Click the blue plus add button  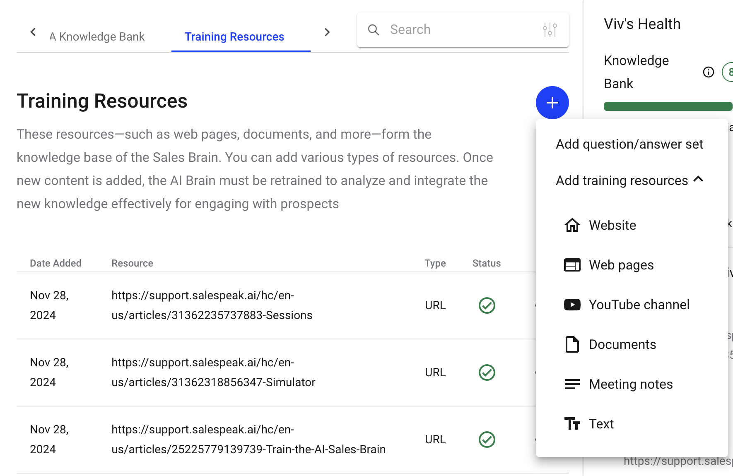point(552,103)
